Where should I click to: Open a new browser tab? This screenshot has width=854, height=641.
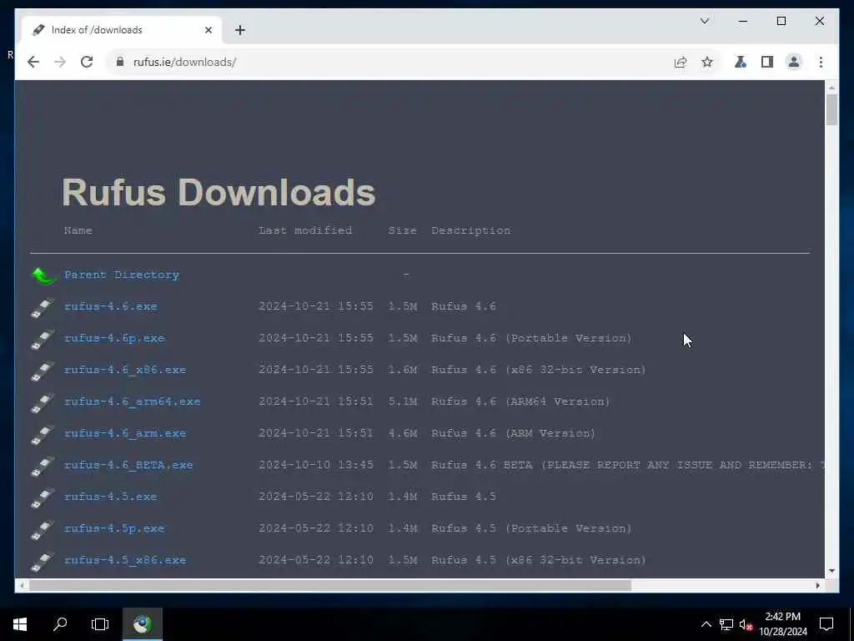tap(240, 30)
